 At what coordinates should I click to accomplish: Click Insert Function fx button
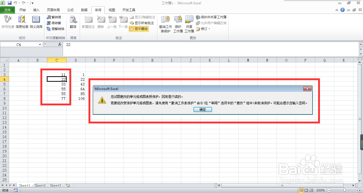point(60,45)
